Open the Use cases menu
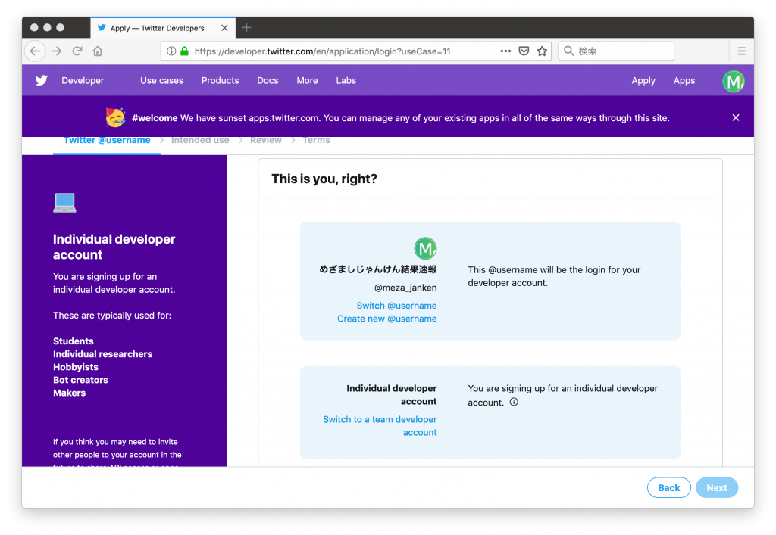Image resolution: width=776 pixels, height=535 pixels. (161, 80)
